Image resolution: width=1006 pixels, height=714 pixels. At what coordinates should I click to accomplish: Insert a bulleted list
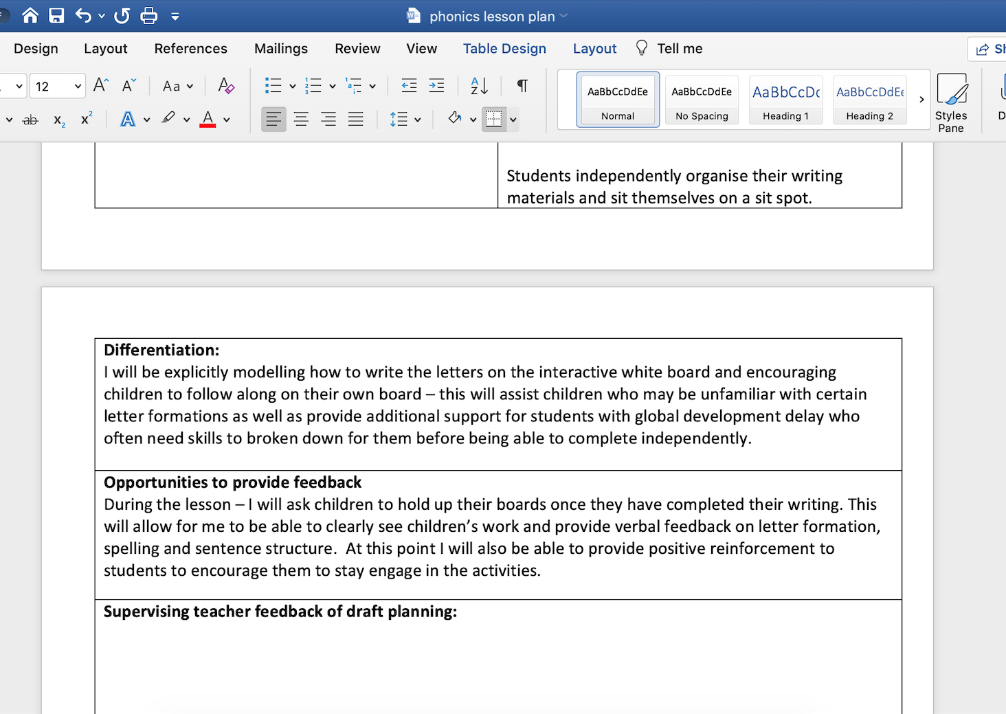(x=273, y=85)
